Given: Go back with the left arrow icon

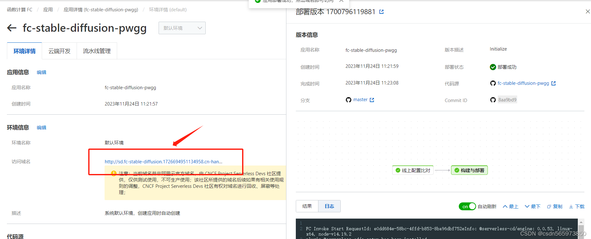Looking at the screenshot, I should point(12,28).
